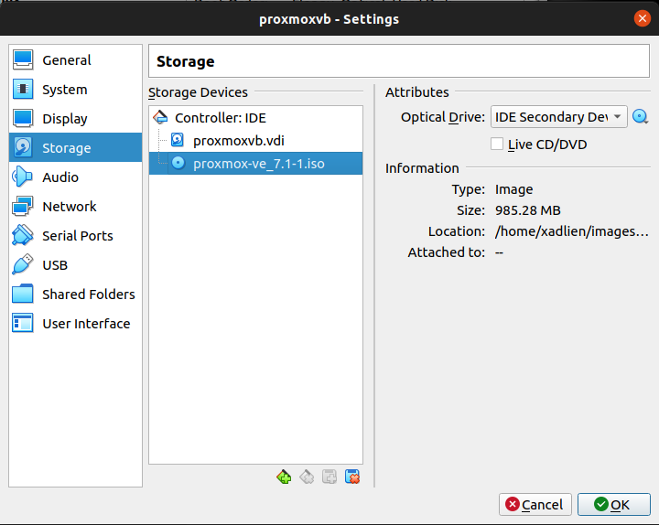This screenshot has height=525, width=659.
Task: Click the IDE controller icon
Action: coord(161,118)
